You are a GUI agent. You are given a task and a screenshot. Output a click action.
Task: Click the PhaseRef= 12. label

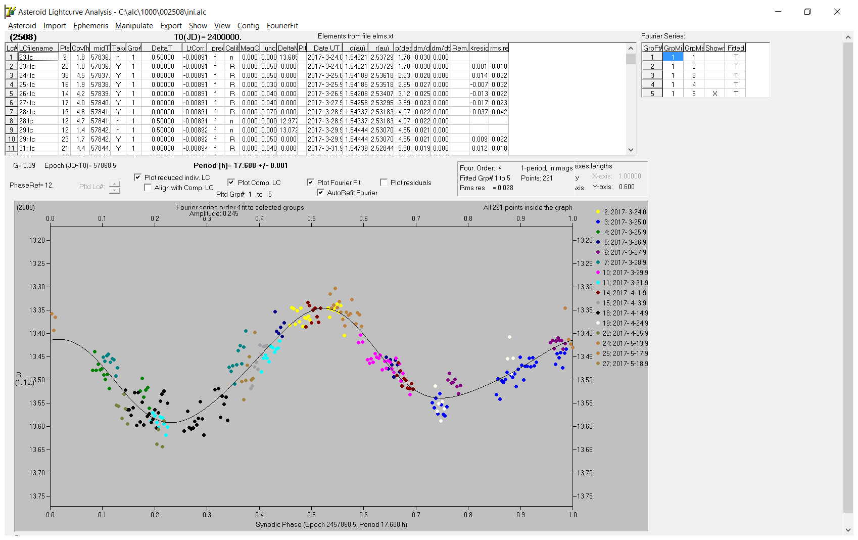click(x=31, y=186)
